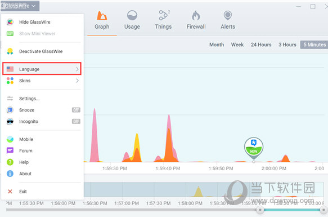Toggle the Incognito OFF switch
The width and height of the screenshot is (328, 217).
point(76,121)
